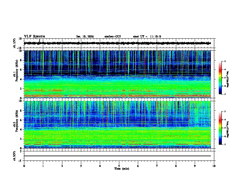This screenshot has height=186, width=241.
Task: Click the ch.1(V) waveform axis label
Action: tap(14, 43)
